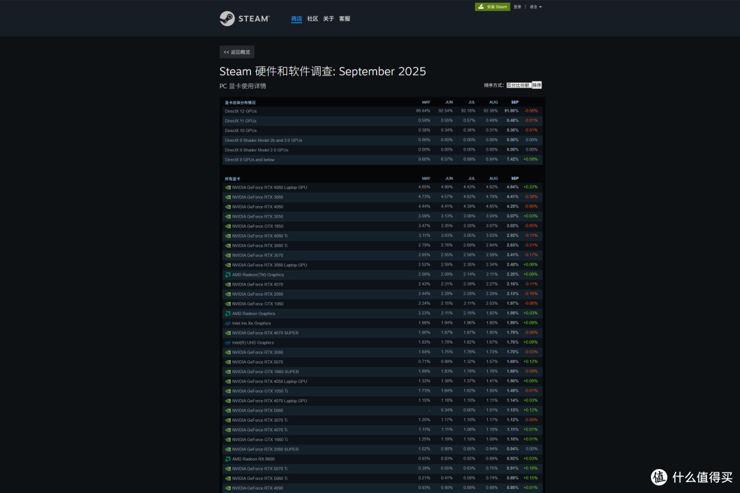The width and height of the screenshot is (740, 493).
Task: Click the survey title September 2025 heading
Action: click(322, 71)
